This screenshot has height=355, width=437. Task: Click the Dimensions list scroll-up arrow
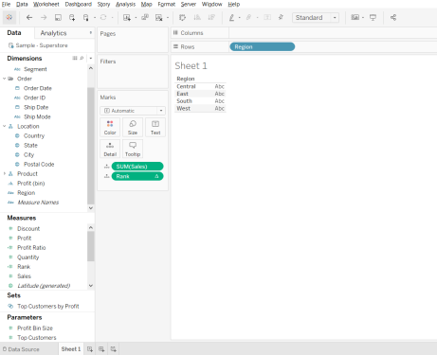click(91, 68)
